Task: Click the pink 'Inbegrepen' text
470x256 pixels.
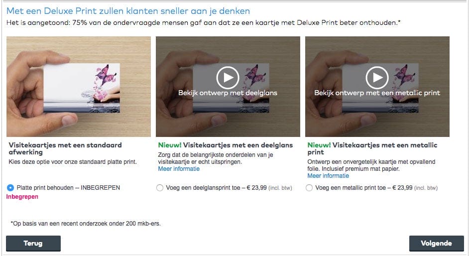Action: pyautogui.click(x=22, y=197)
